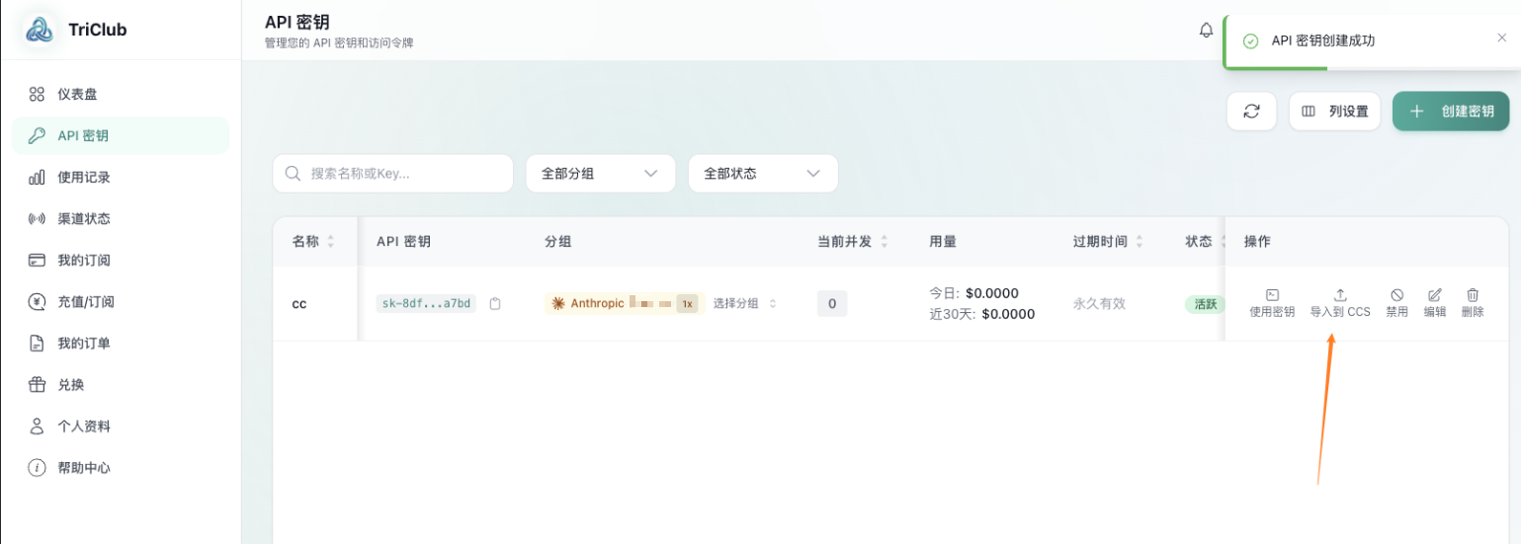
Task: Sort by 名称 column arrows
Action: pos(331,242)
